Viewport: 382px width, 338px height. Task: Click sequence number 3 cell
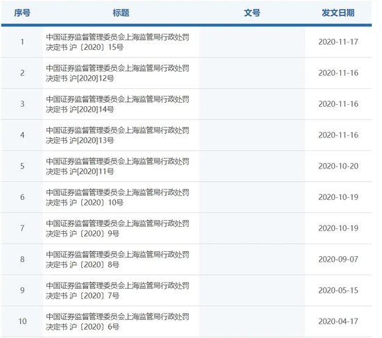(x=22, y=104)
